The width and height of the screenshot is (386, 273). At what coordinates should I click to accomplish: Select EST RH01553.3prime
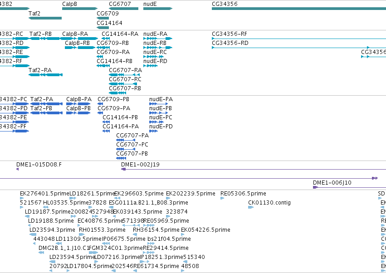(82, 234)
